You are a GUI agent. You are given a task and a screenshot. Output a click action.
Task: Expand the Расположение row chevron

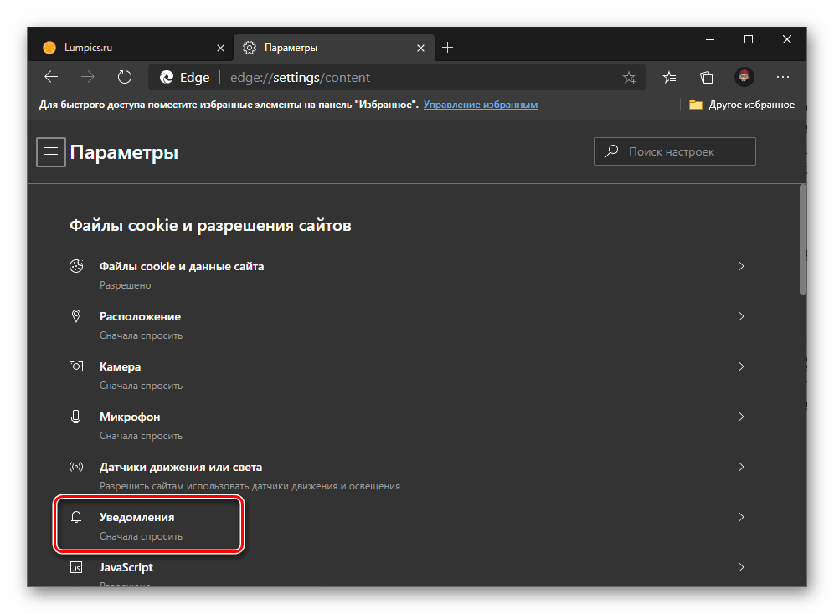click(x=740, y=316)
